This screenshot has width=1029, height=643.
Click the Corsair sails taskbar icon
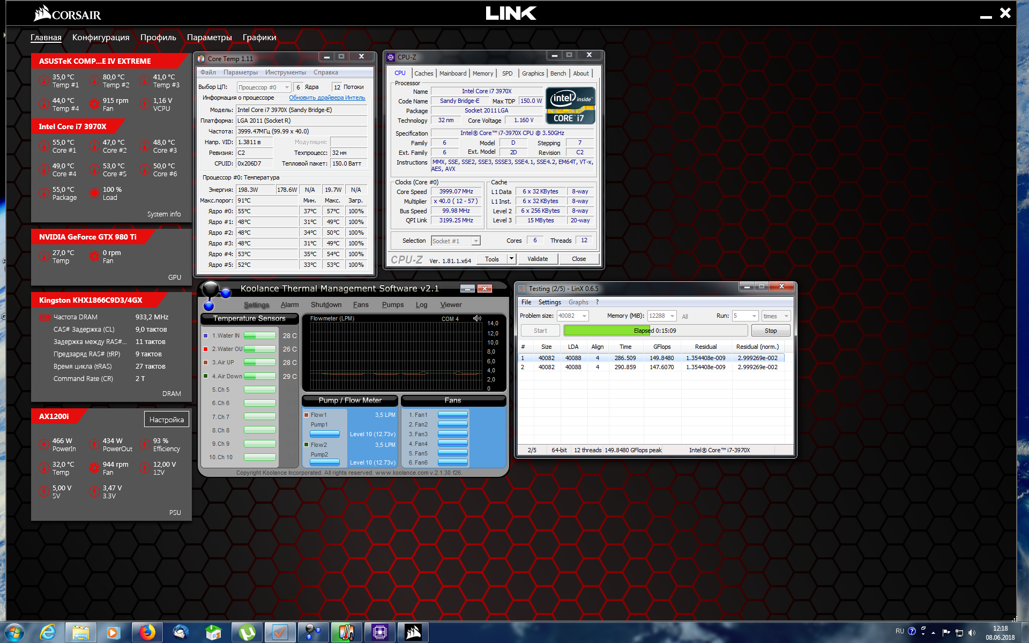point(413,633)
